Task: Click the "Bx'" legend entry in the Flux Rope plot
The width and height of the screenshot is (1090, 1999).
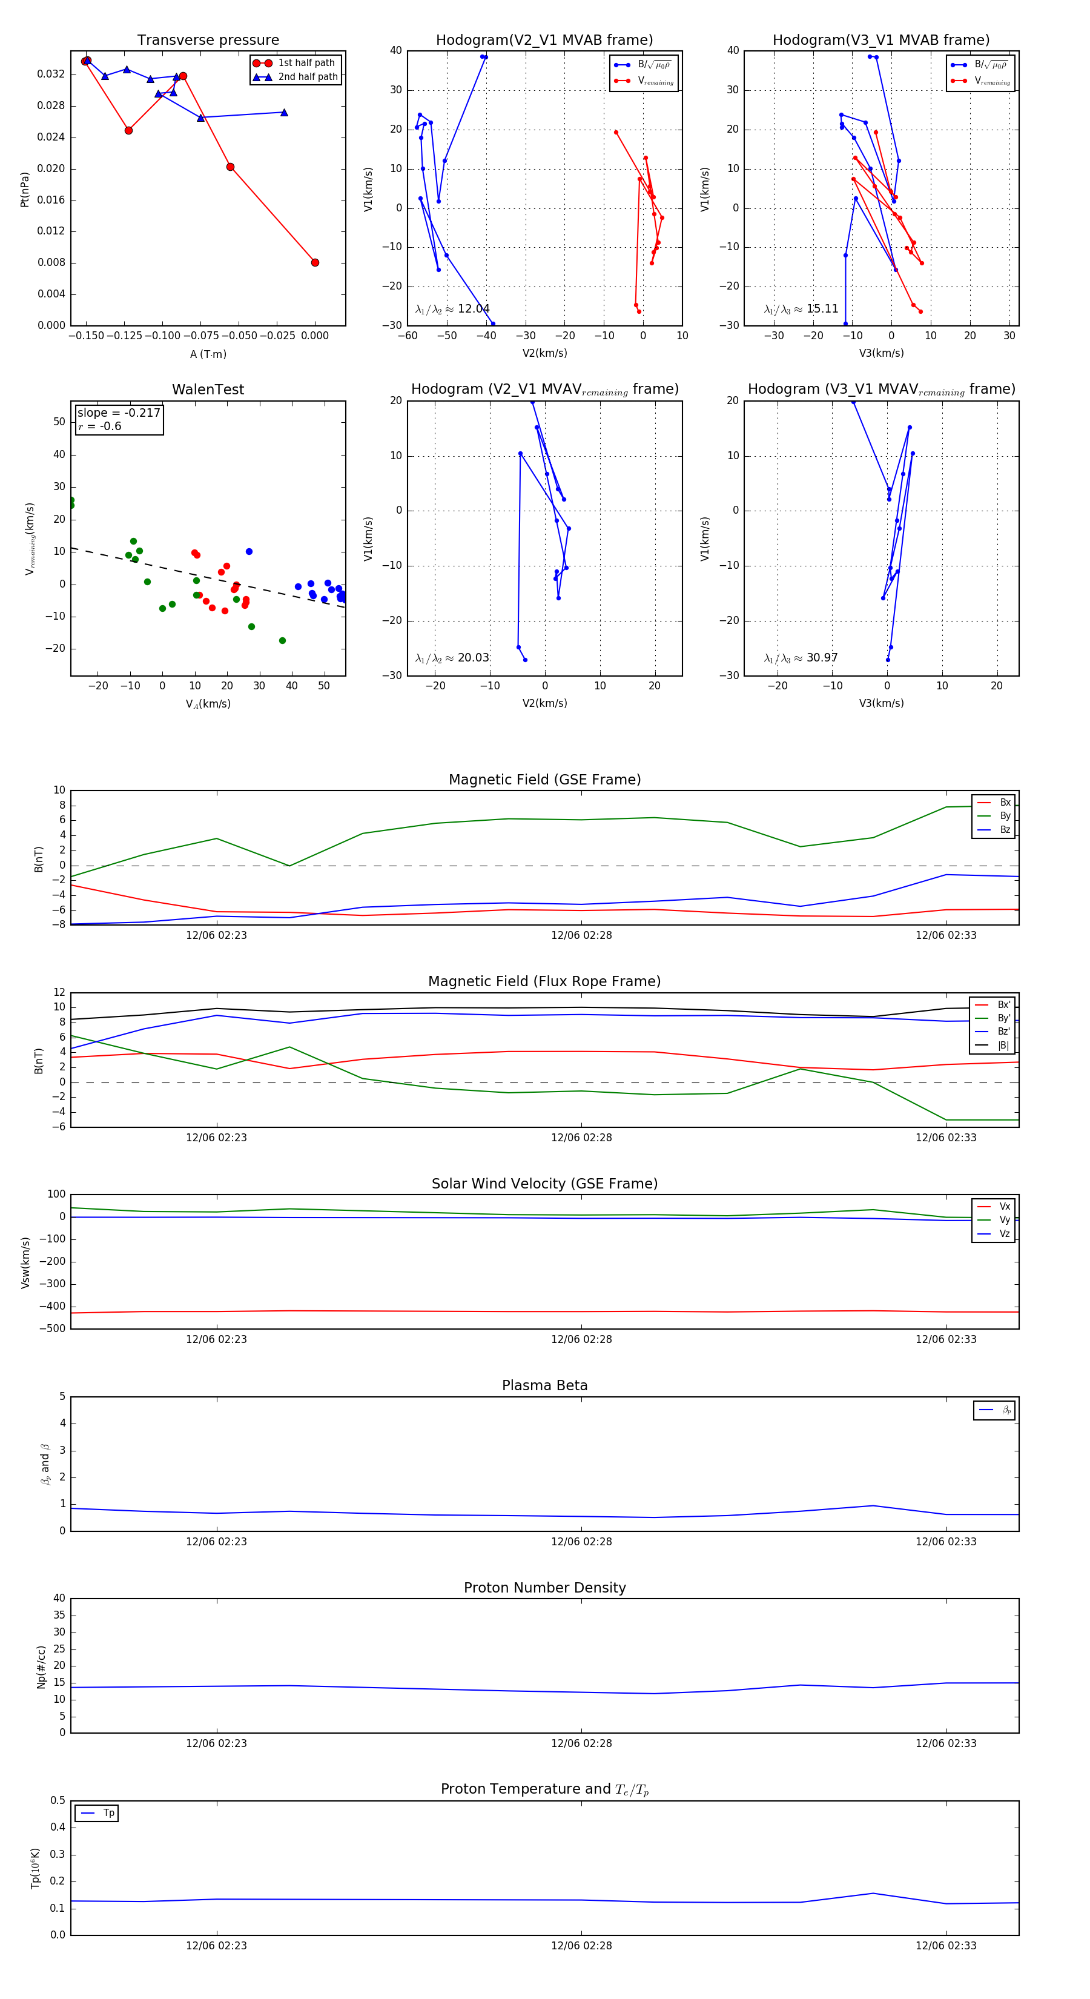Action: [x=993, y=1004]
